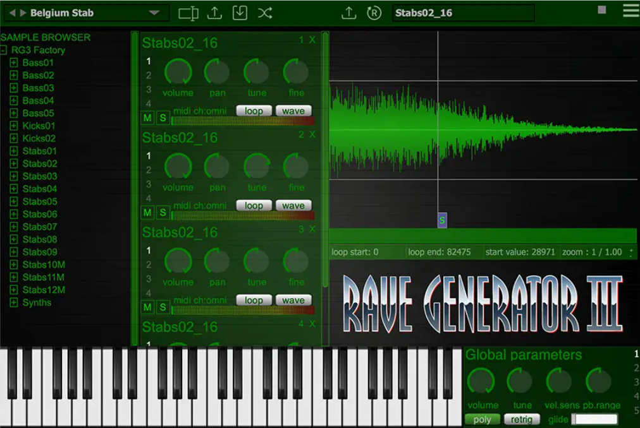The width and height of the screenshot is (640, 428).
Task: Expand the Stabs06 folder plus icon
Action: click(x=13, y=215)
